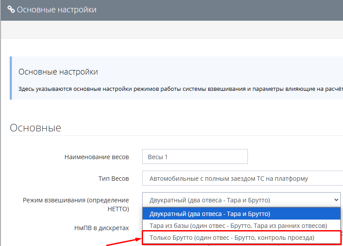Open the 'Тип Весов' scale type field

[242, 179]
